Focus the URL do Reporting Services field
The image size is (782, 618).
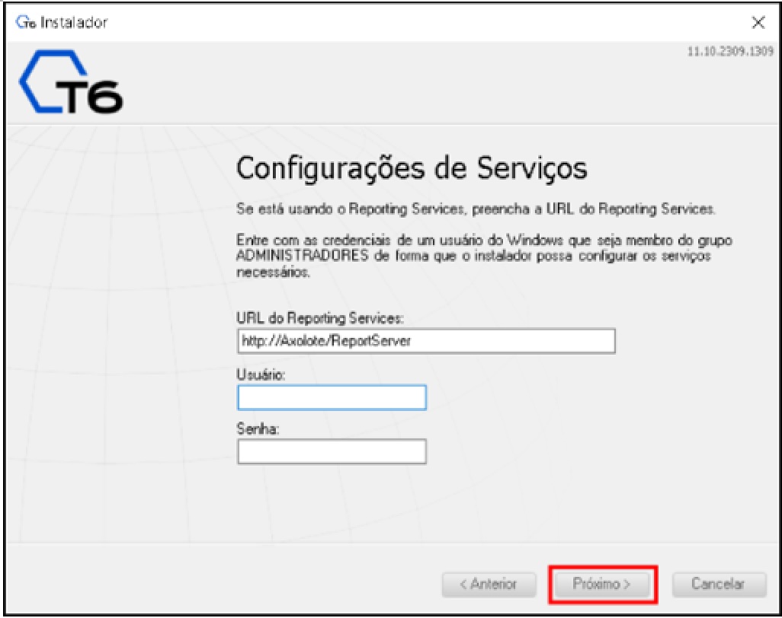(426, 341)
